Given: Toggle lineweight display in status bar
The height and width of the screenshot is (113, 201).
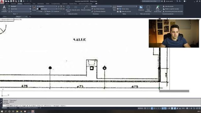Looking at the screenshot, I should (x=169, y=108).
